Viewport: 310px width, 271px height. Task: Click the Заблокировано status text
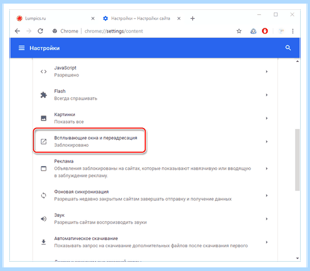click(x=71, y=145)
